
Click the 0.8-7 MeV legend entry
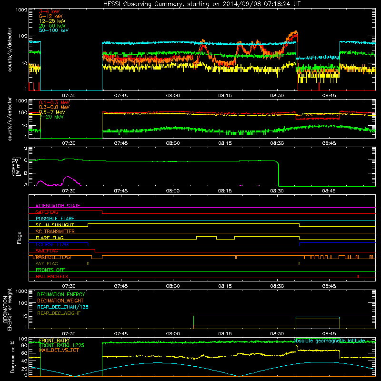point(52,112)
